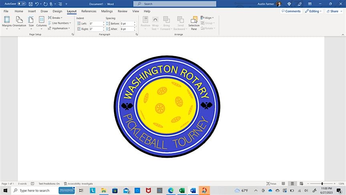Click the Indent Left value field
The width and height of the screenshot is (346, 195).
(x=96, y=23)
